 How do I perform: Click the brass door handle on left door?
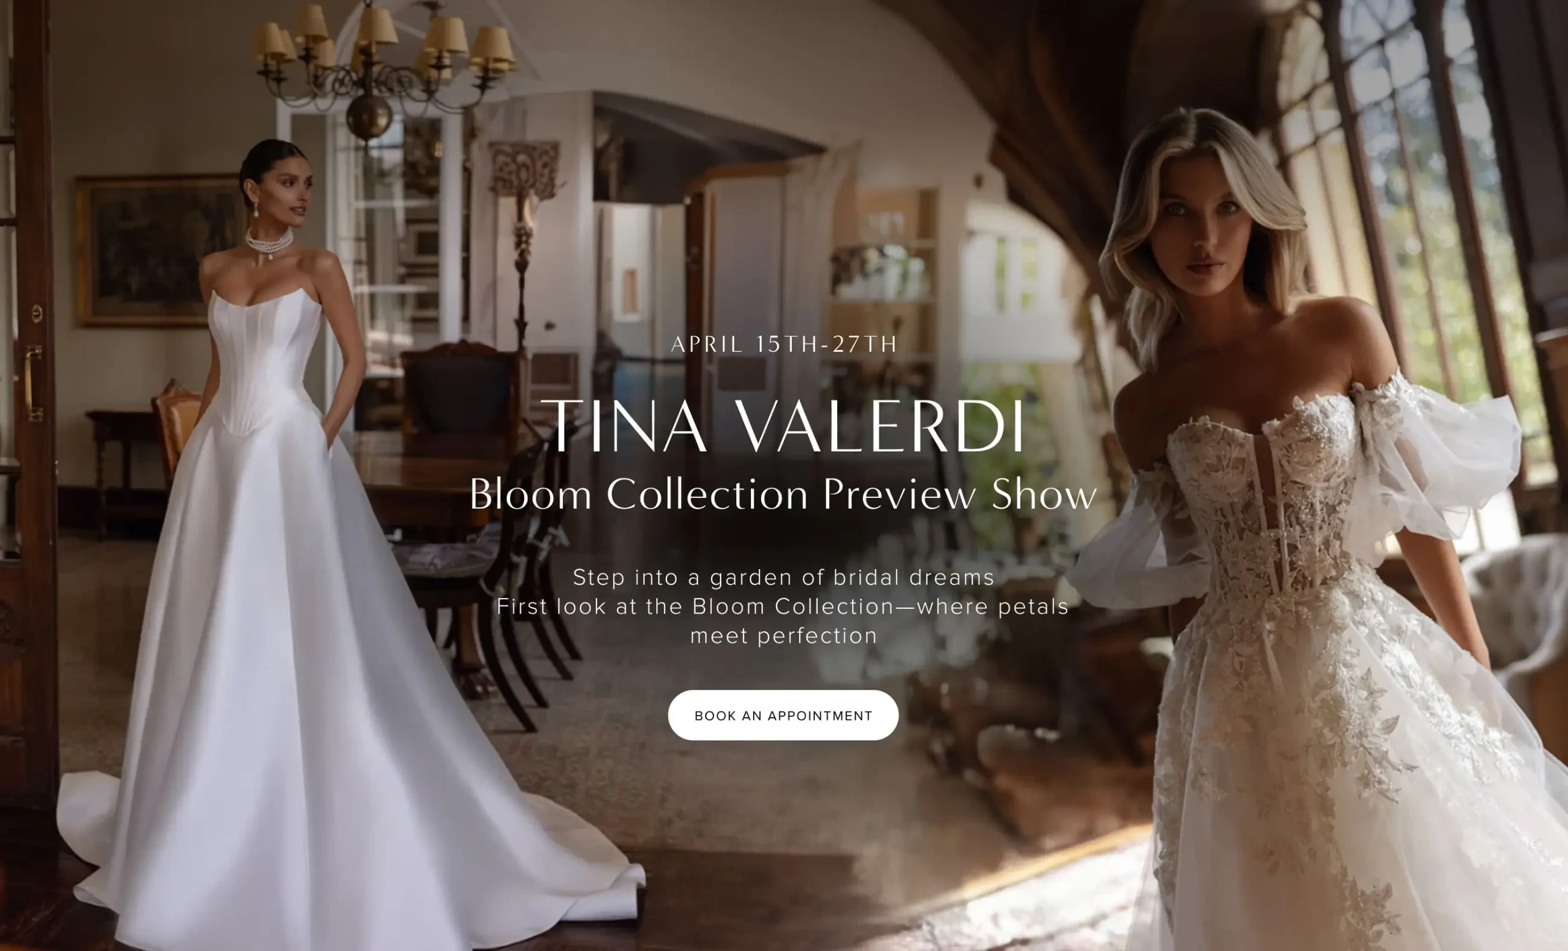point(32,383)
